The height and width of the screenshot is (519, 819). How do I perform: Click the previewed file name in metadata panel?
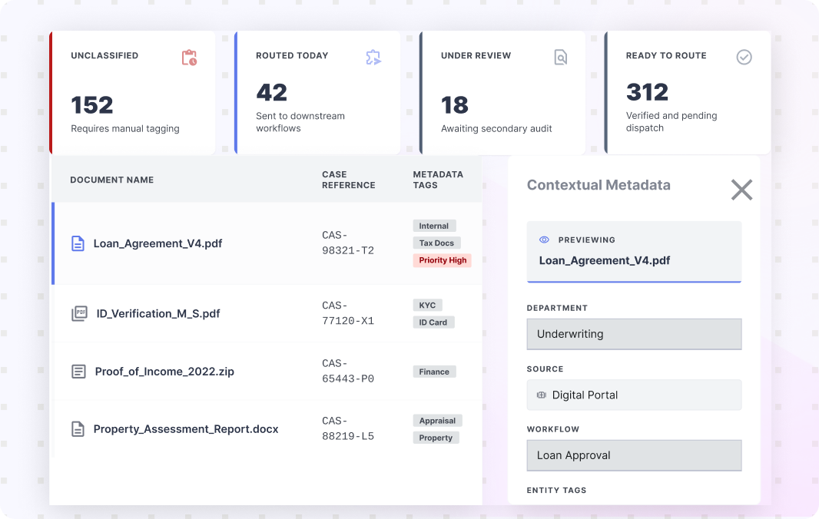tap(605, 260)
